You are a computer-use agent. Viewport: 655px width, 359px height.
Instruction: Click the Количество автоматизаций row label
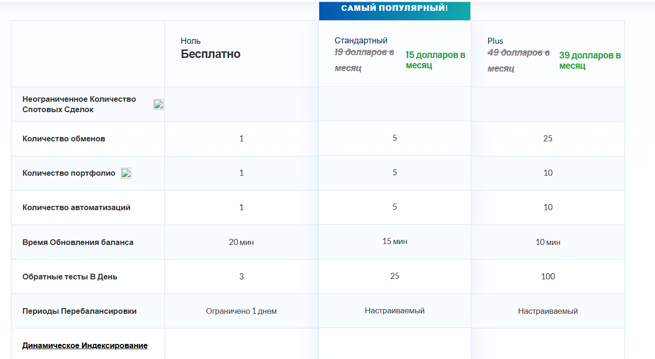tap(77, 207)
